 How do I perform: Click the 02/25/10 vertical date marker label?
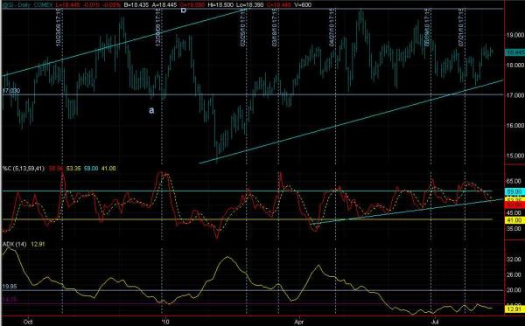pyautogui.click(x=242, y=27)
